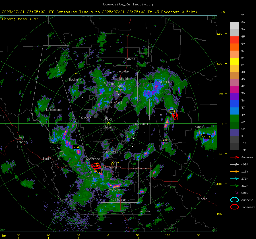Click the 150 tick on right axis
This screenshot has height=239, width=256.
[220, 34]
